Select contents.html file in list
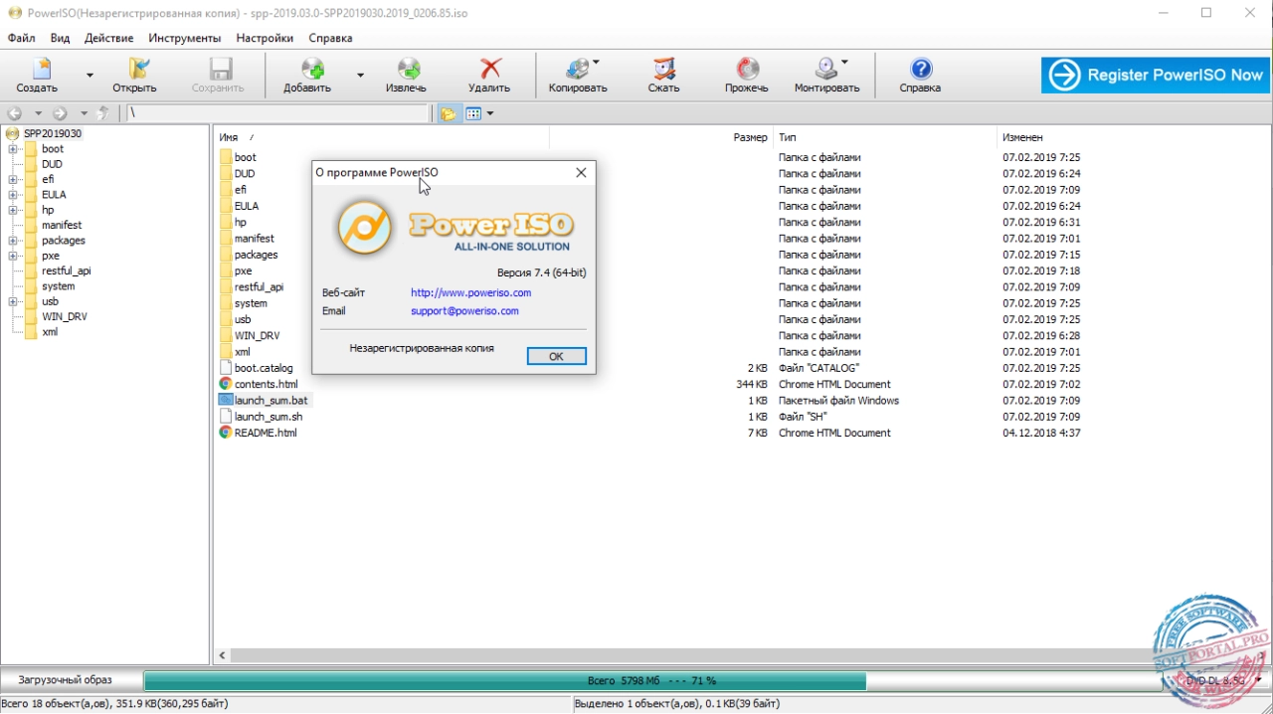Image resolution: width=1273 pixels, height=714 pixels. 266,384
